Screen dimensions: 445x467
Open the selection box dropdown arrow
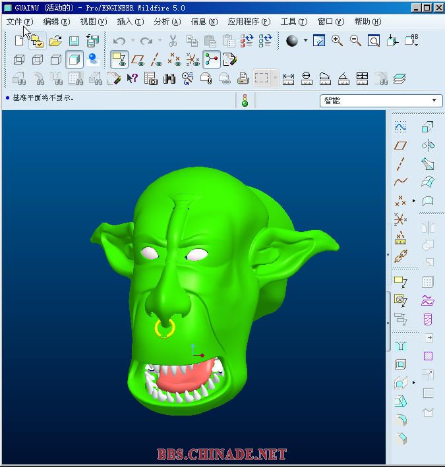point(275,78)
